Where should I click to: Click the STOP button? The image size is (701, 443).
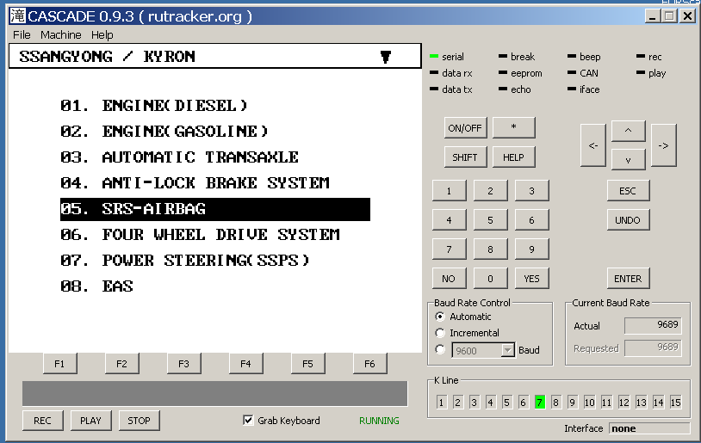(139, 421)
